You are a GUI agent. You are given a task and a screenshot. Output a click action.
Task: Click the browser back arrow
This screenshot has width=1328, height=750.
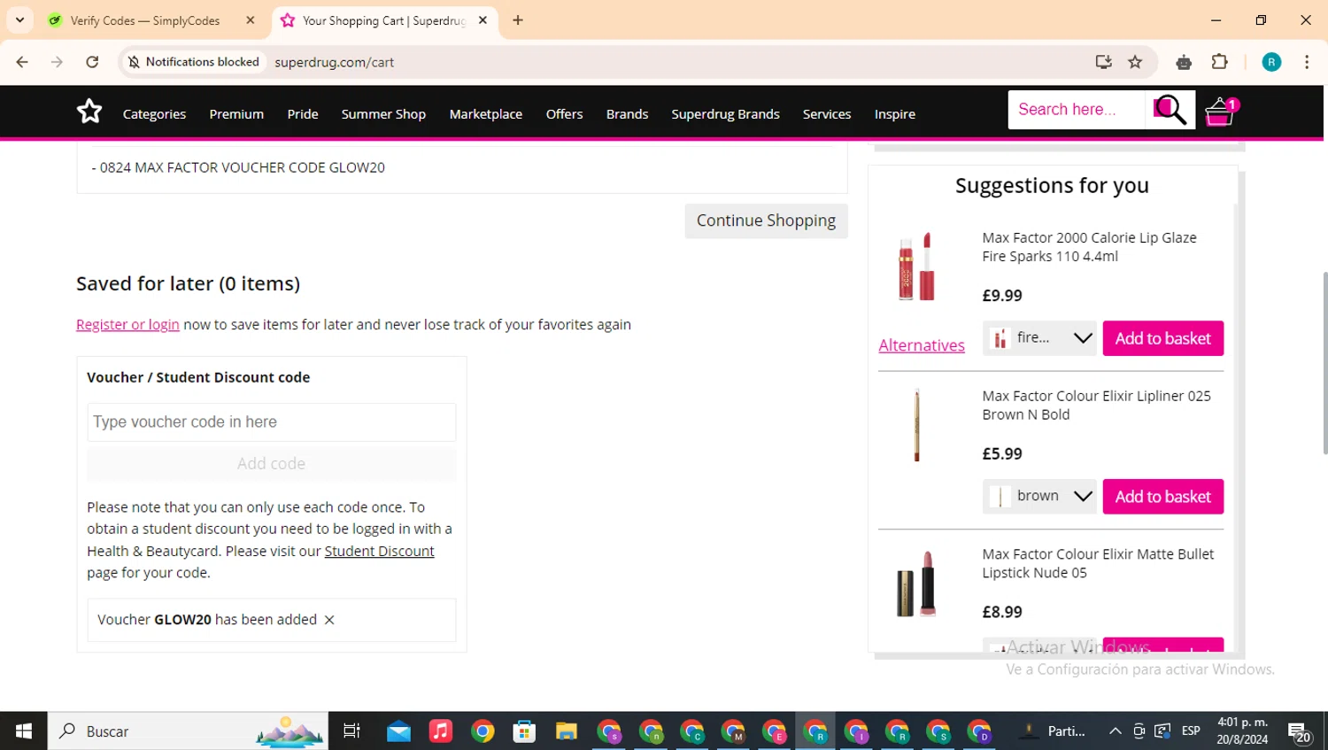pos(22,62)
